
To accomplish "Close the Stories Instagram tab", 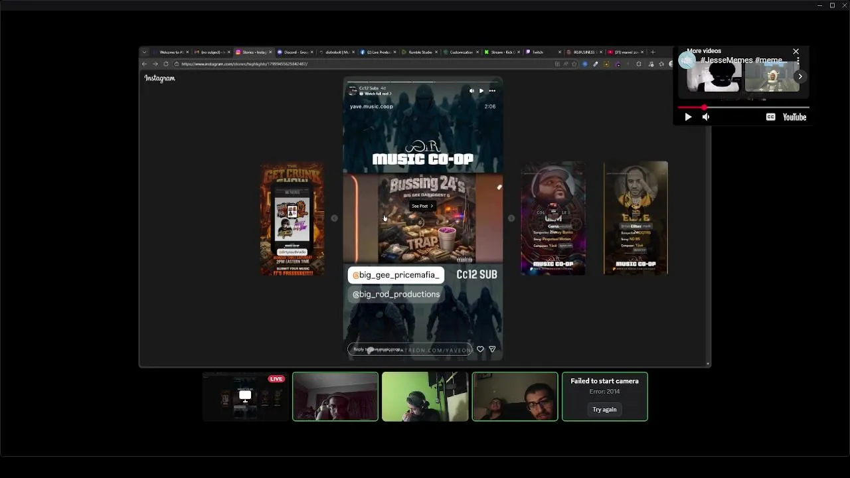I will [270, 52].
